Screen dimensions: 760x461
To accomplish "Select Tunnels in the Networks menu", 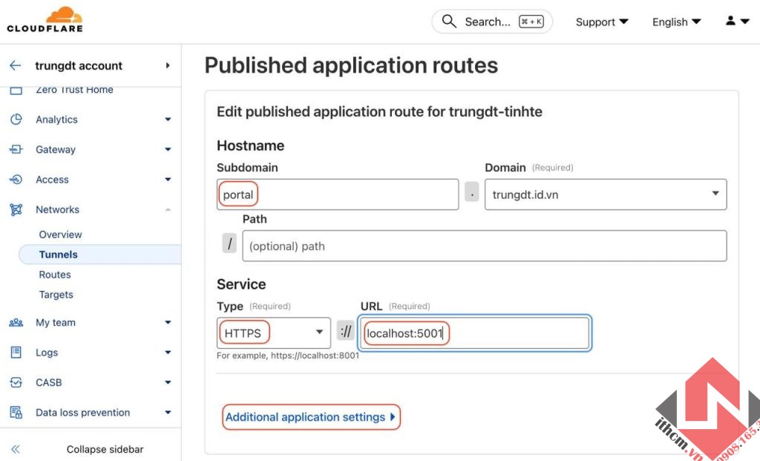I will [56, 254].
